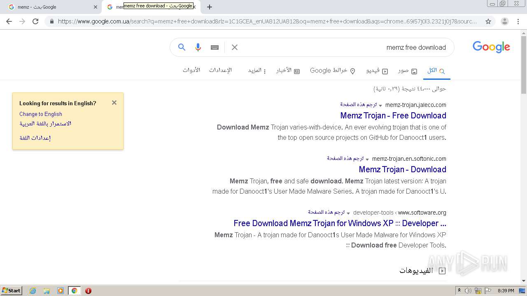Image resolution: width=527 pixels, height=296 pixels.
Task: Open the 'الأخبار' news tab
Action: pyautogui.click(x=288, y=71)
